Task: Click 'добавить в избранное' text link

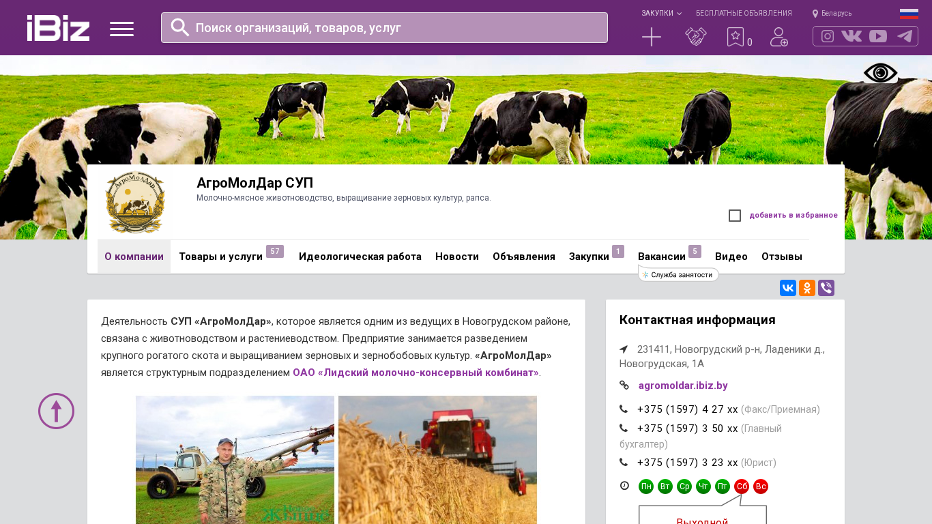Action: pyautogui.click(x=793, y=216)
